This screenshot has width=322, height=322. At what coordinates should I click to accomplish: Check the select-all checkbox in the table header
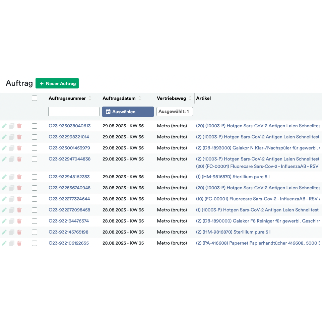[35, 98]
